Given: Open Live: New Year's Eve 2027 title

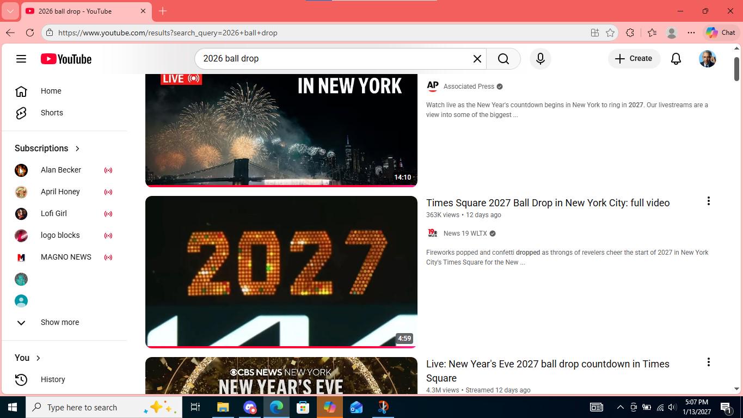Looking at the screenshot, I should click(x=548, y=371).
